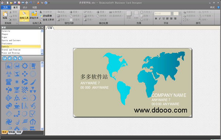Screen dimensions: 221x140
Task: Pick the comb and scissors symbol shape
Action: coord(25,106)
